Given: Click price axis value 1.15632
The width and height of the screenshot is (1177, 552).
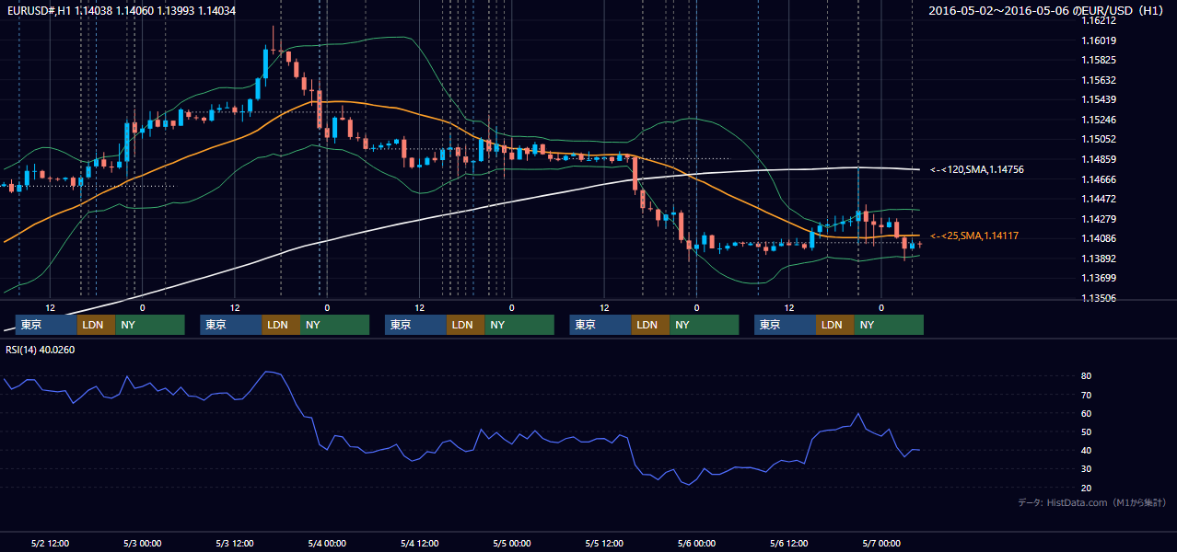Looking at the screenshot, I should [x=1099, y=80].
